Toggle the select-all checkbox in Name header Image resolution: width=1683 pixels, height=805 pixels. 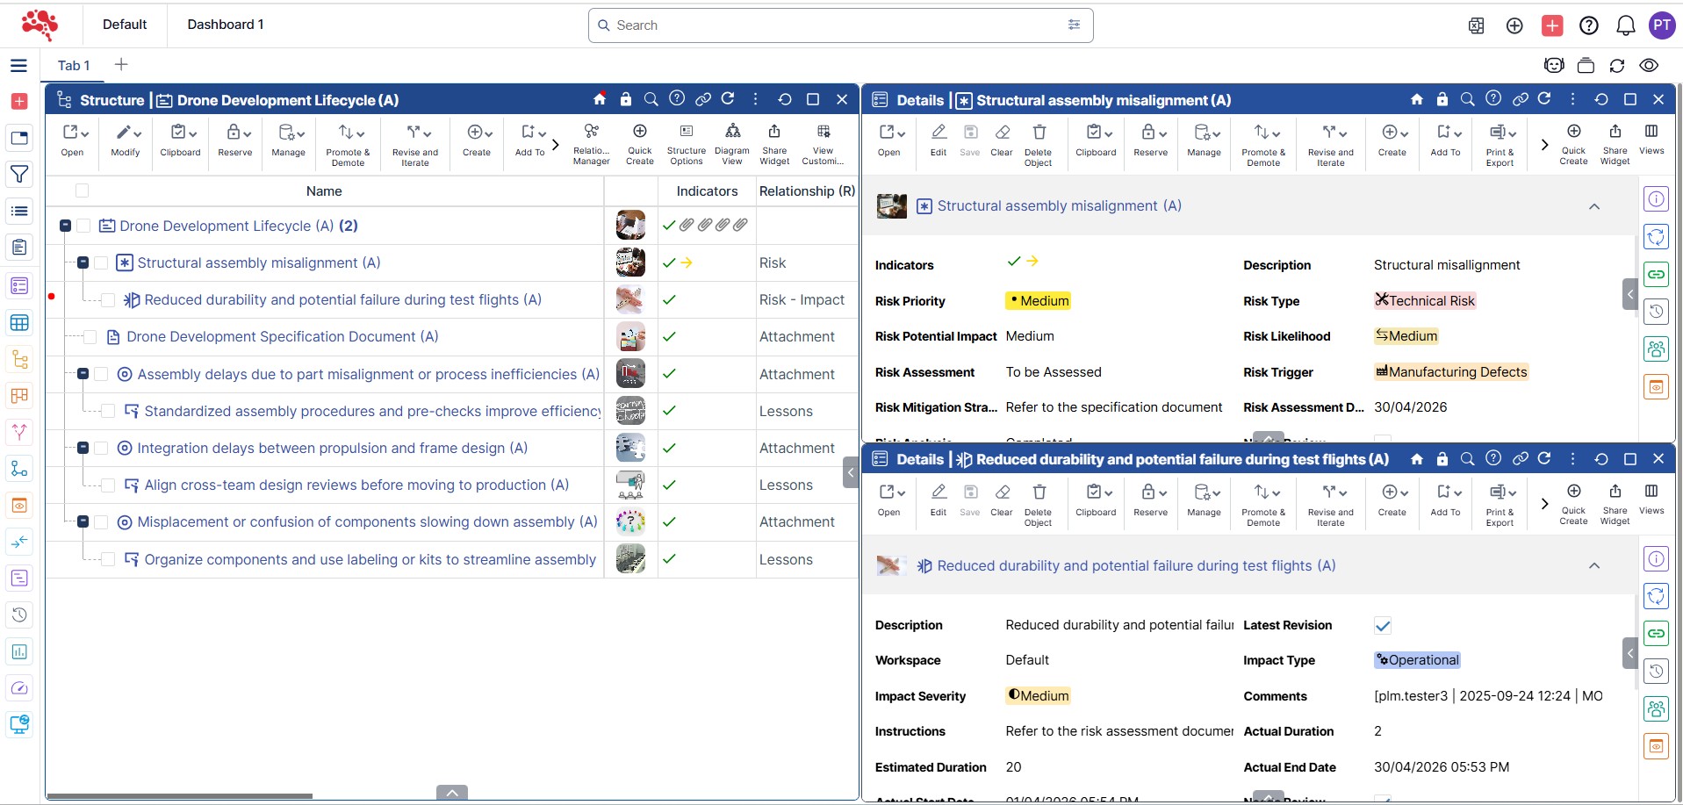pyautogui.click(x=83, y=190)
